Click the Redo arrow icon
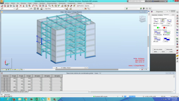Image resolution: width=179 pixels, height=101 pixels. (x=36, y=6)
